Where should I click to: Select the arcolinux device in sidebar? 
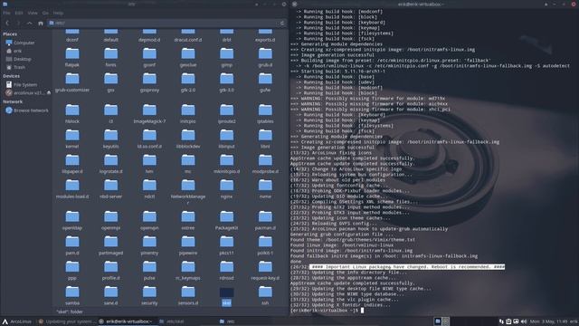(x=24, y=92)
